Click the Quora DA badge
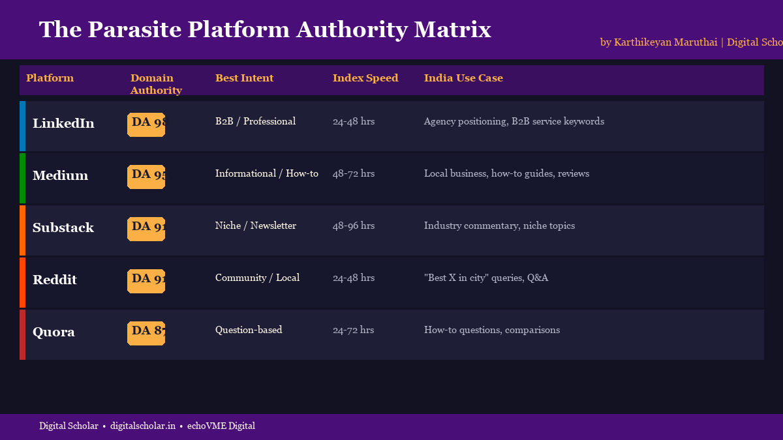This screenshot has height=440, width=783. click(x=146, y=333)
